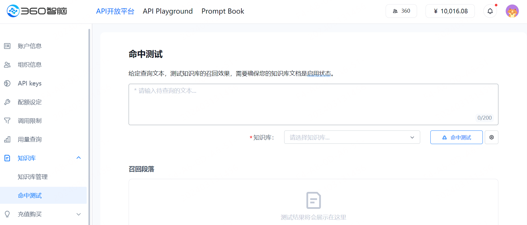Switch to the API Playground tab
527x225 pixels.
click(167, 11)
